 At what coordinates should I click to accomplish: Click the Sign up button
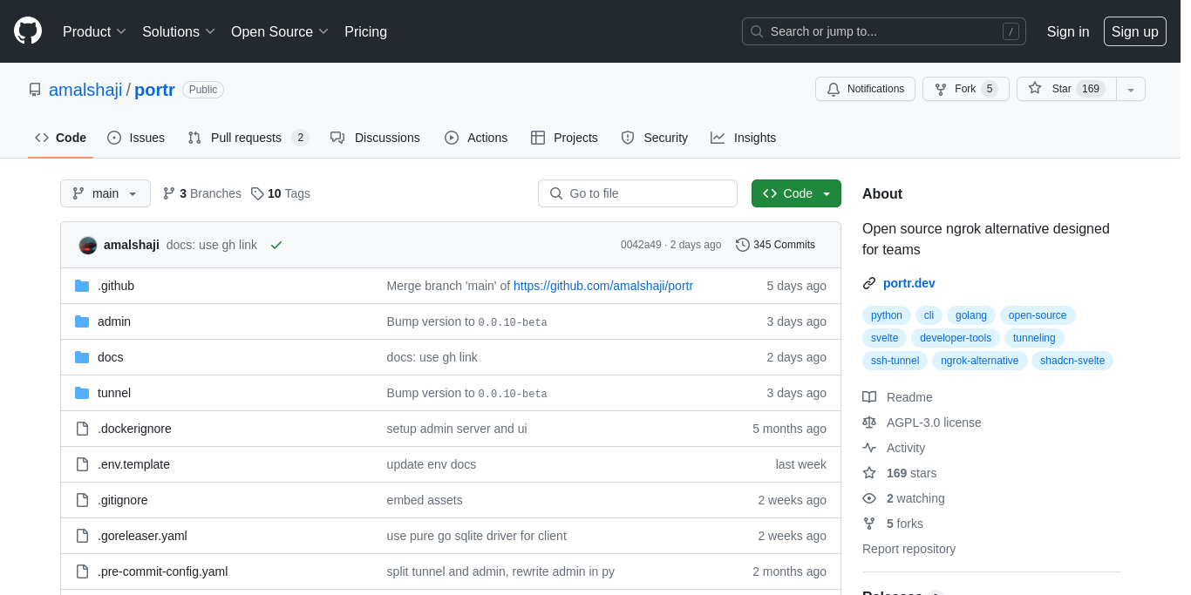point(1134,31)
